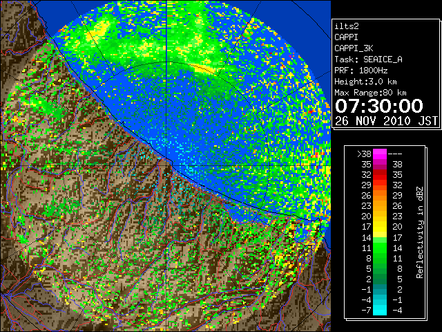Click the 'Max Range:80 km' text
The image size is (442, 332).
[x=370, y=93]
